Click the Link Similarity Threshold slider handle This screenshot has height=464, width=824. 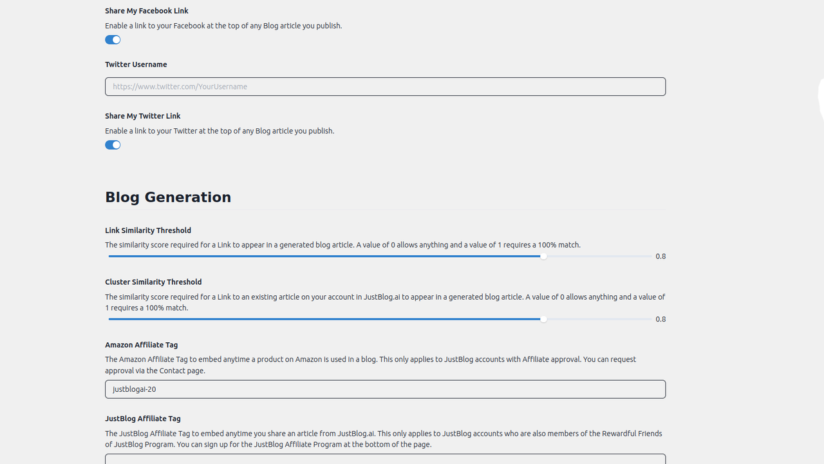(x=543, y=256)
